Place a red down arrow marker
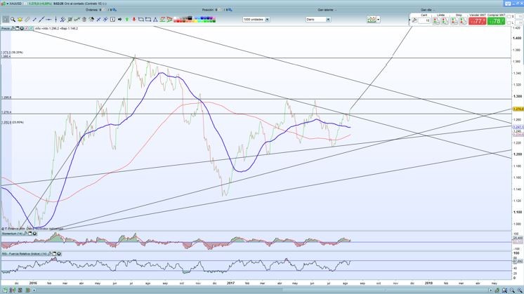This screenshot has width=524, height=294. (x=134, y=20)
